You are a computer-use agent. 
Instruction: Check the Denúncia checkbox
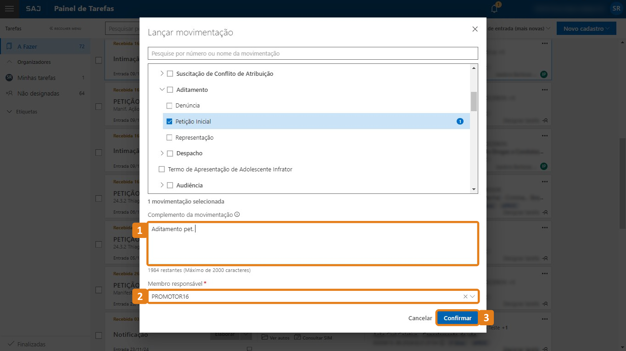pos(169,106)
